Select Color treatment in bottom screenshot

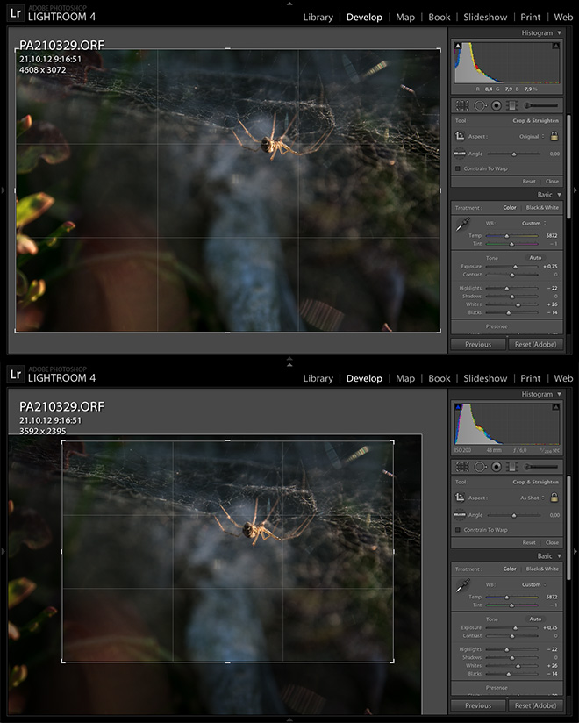tap(510, 569)
